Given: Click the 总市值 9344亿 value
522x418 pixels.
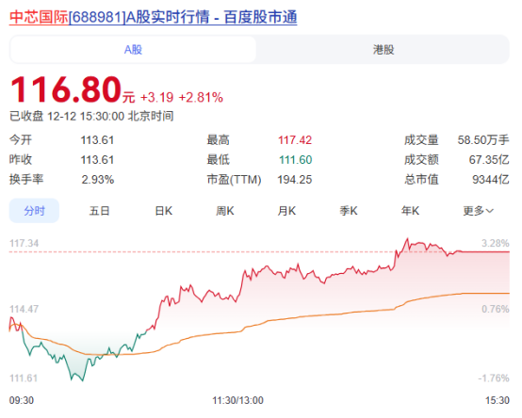Looking at the screenshot, I should pyautogui.click(x=490, y=180).
